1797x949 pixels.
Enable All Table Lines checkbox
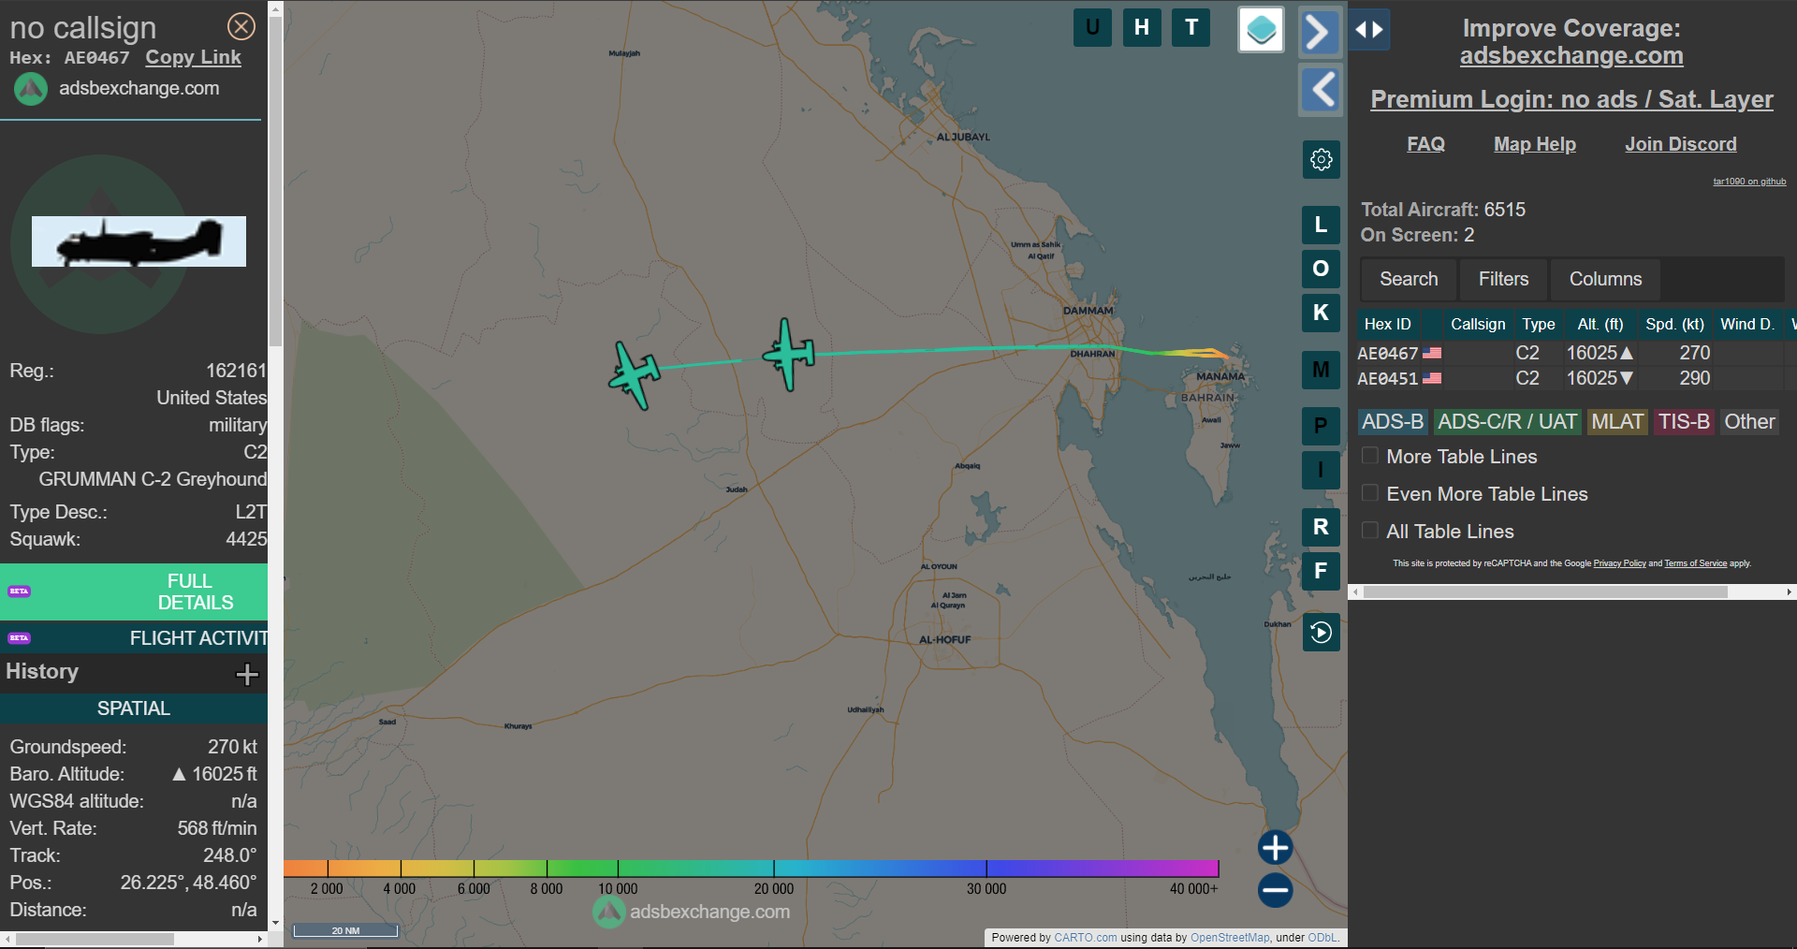1369,531
